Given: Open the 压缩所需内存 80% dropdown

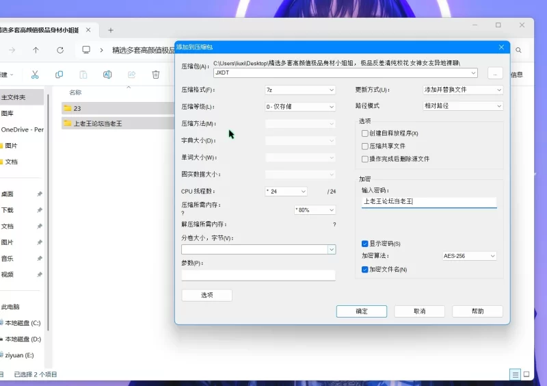Looking at the screenshot, I should pyautogui.click(x=315, y=210).
